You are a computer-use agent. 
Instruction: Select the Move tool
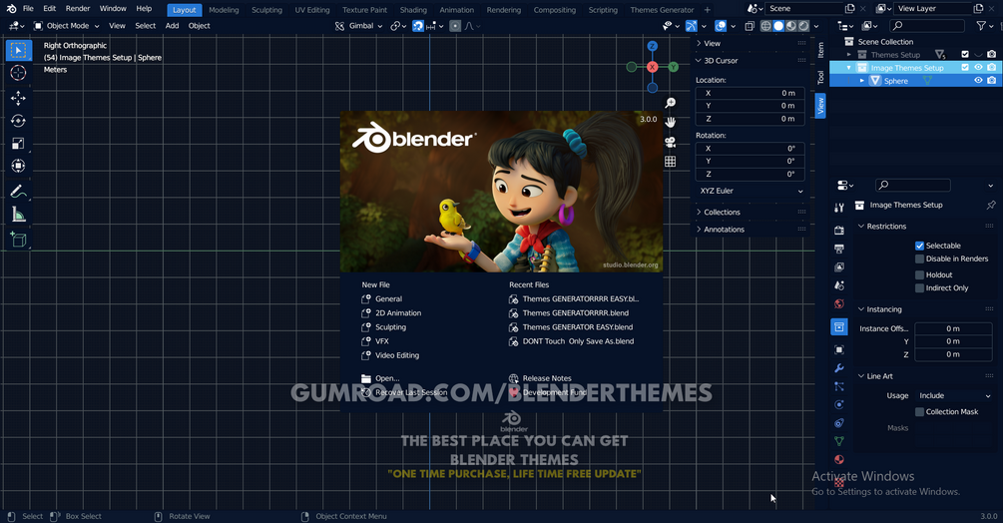pos(19,97)
